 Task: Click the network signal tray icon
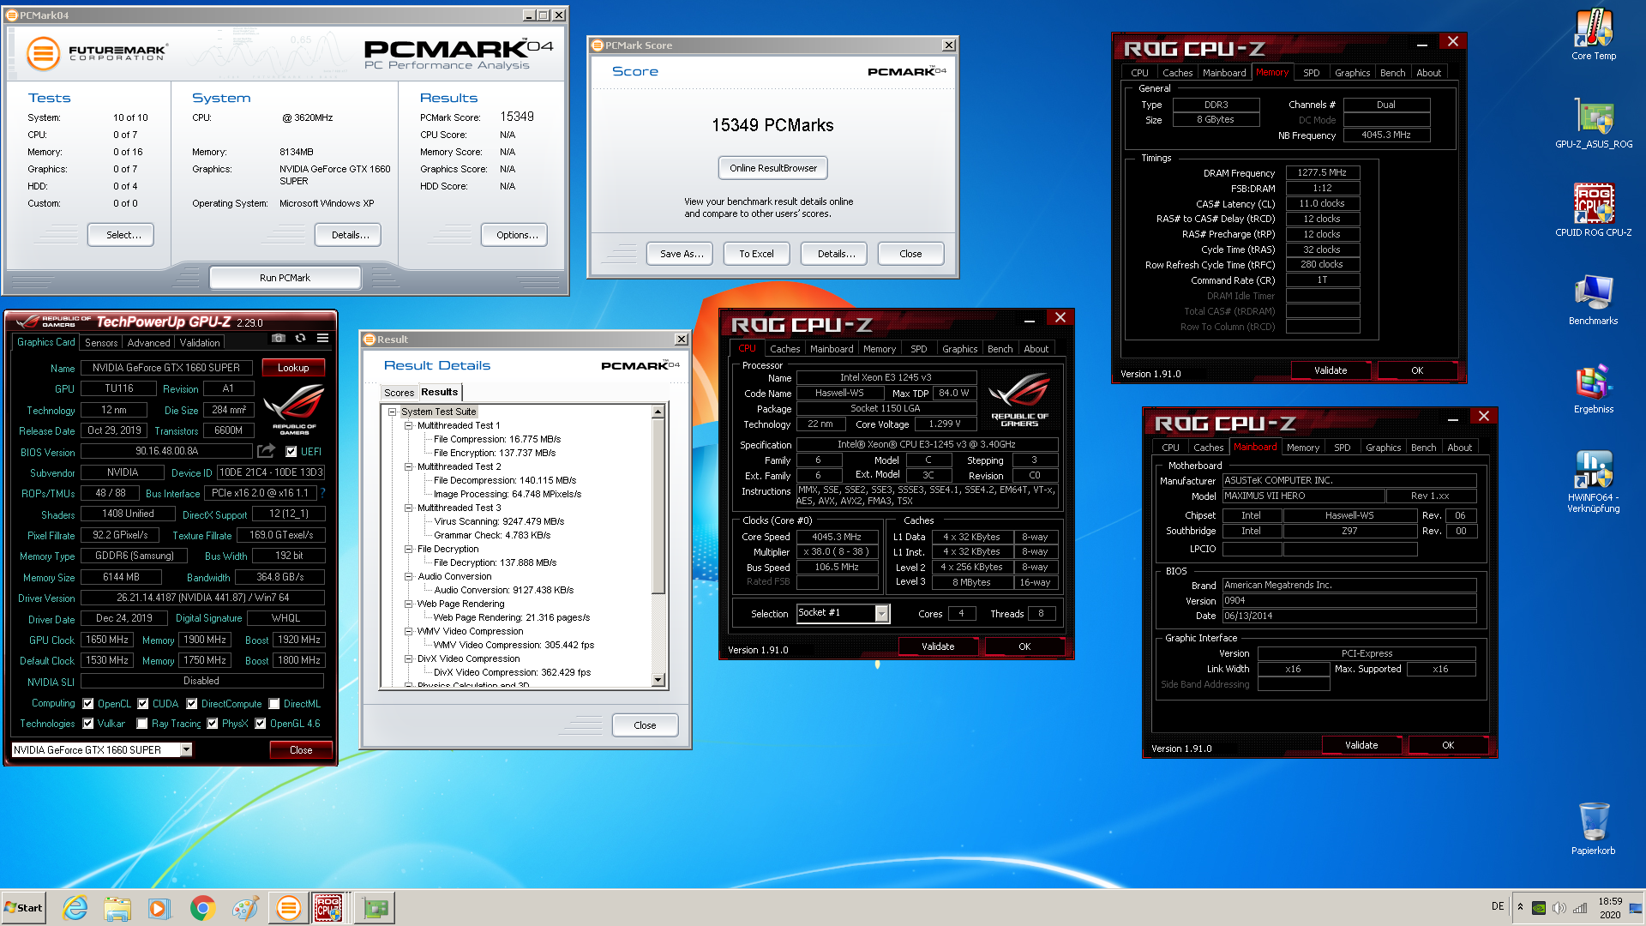pos(1580,908)
